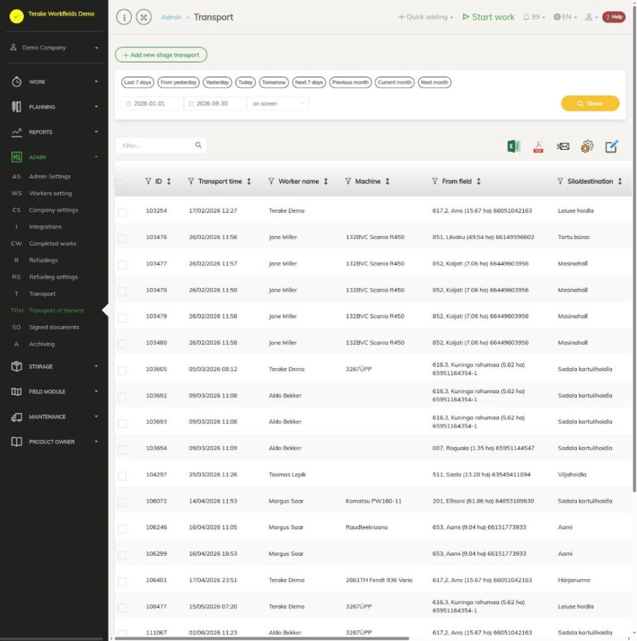Image resolution: width=637 pixels, height=641 pixels.
Task: Expand the Planning menu section
Action: [54, 106]
